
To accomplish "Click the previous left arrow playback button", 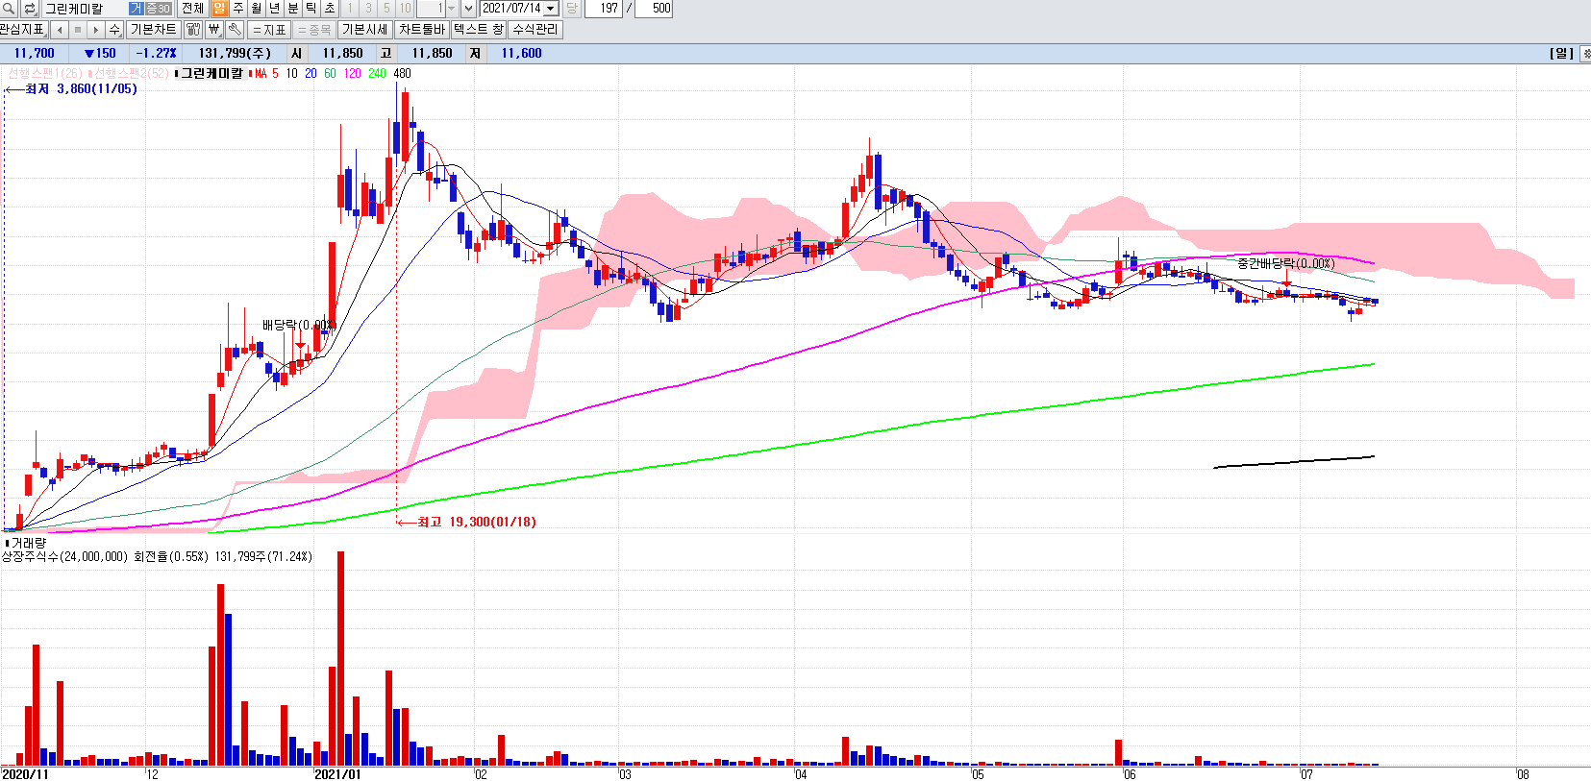I will tap(60, 30).
